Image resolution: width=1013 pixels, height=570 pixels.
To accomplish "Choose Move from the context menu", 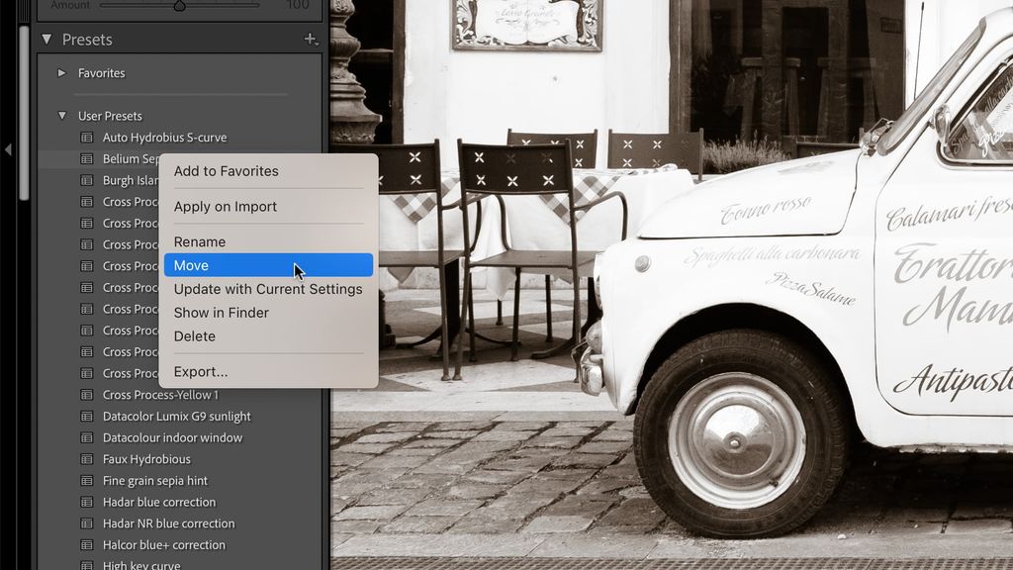I will (191, 265).
